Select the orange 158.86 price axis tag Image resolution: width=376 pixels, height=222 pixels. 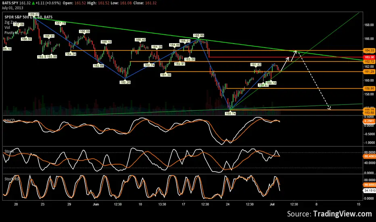click(369, 88)
